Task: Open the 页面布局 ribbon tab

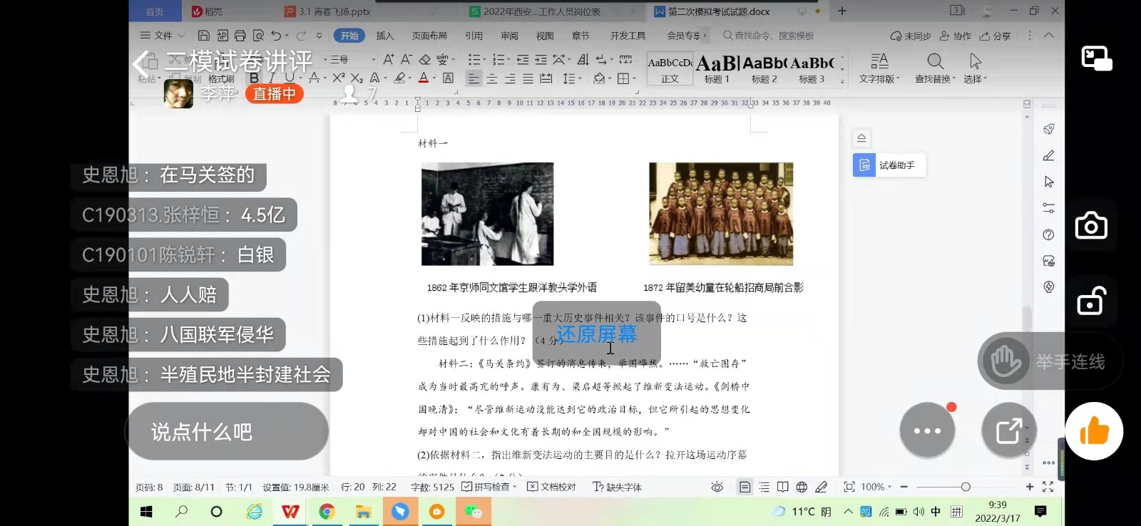Action: 429,36
